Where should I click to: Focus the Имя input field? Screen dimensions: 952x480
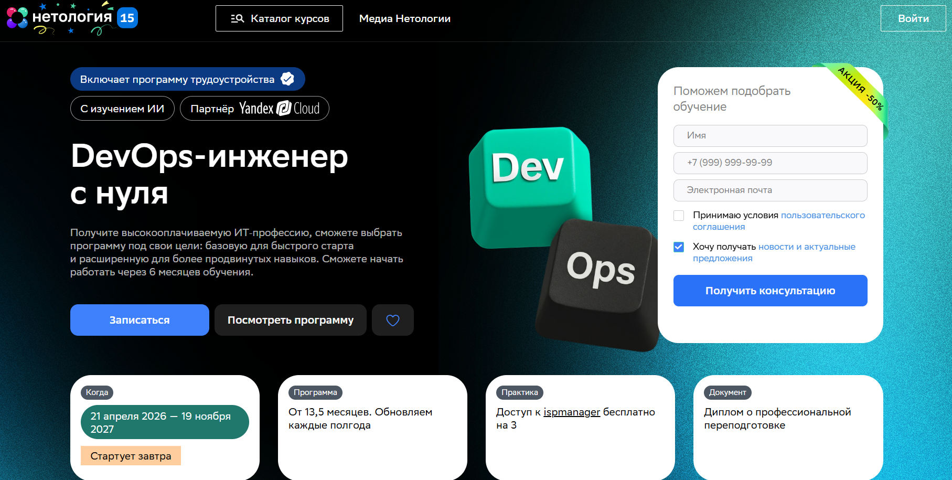click(770, 136)
